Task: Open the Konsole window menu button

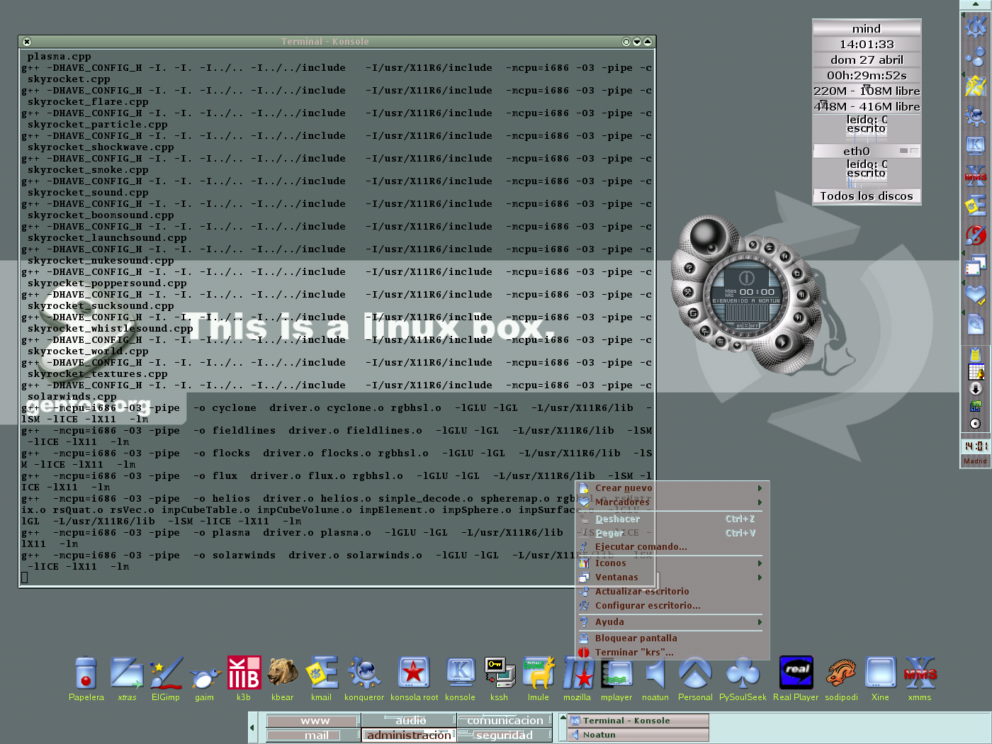Action: [27, 42]
